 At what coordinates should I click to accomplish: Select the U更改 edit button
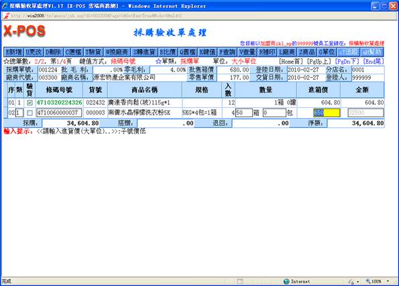(34, 52)
